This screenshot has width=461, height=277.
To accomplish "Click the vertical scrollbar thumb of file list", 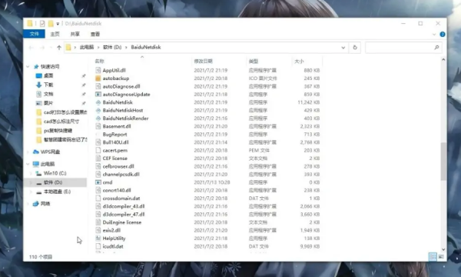I will point(443,162).
